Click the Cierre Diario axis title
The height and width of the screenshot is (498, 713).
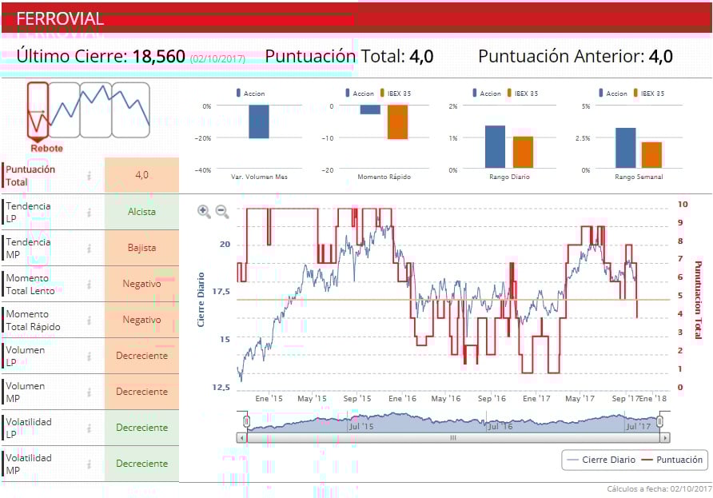coord(201,300)
